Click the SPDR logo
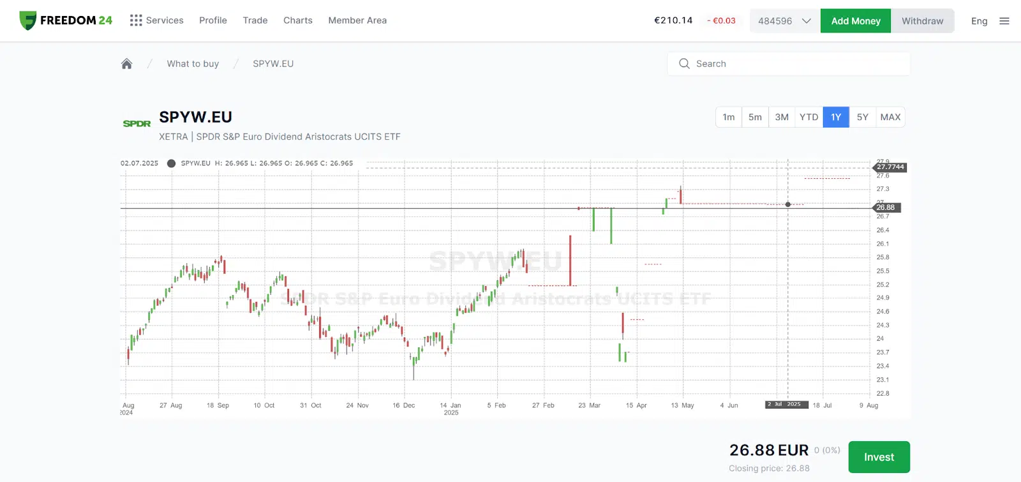The image size is (1021, 482). click(x=137, y=124)
